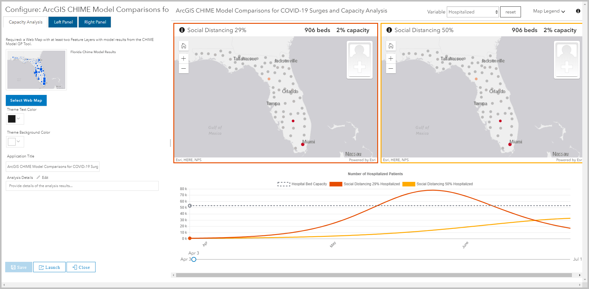Click the Jul 1 end label of slider

[577, 259]
